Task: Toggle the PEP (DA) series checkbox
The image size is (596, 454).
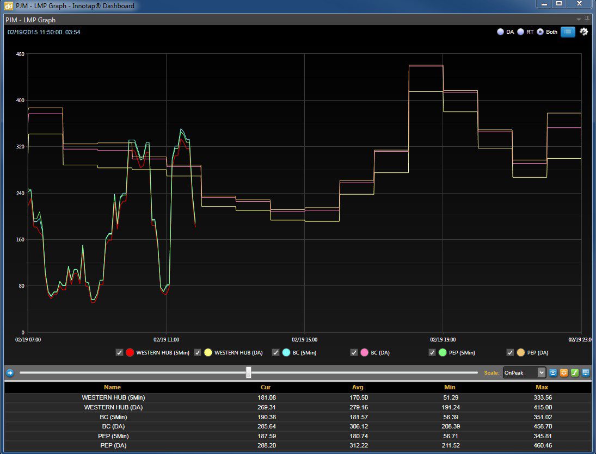Action: pyautogui.click(x=511, y=352)
